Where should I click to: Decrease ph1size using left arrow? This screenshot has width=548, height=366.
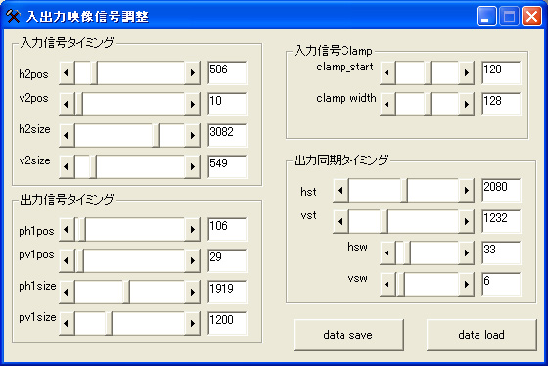(67, 292)
